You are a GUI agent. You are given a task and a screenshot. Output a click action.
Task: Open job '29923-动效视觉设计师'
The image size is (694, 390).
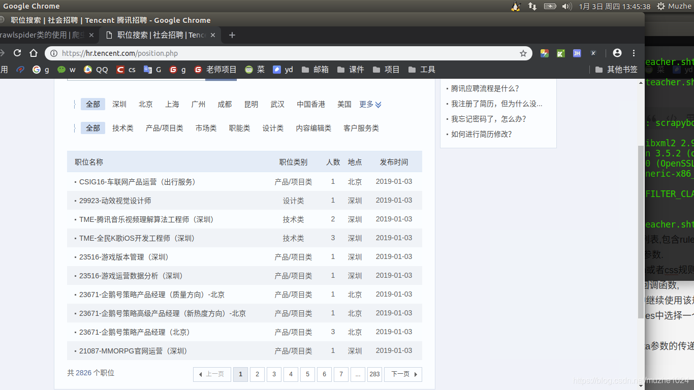pyautogui.click(x=115, y=201)
